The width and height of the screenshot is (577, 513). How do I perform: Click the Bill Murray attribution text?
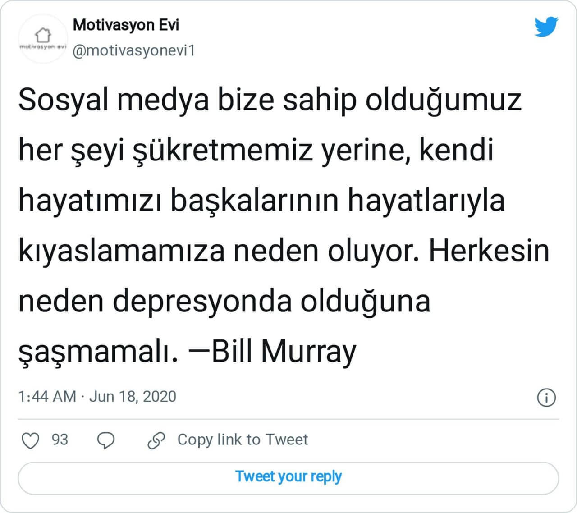(x=284, y=351)
